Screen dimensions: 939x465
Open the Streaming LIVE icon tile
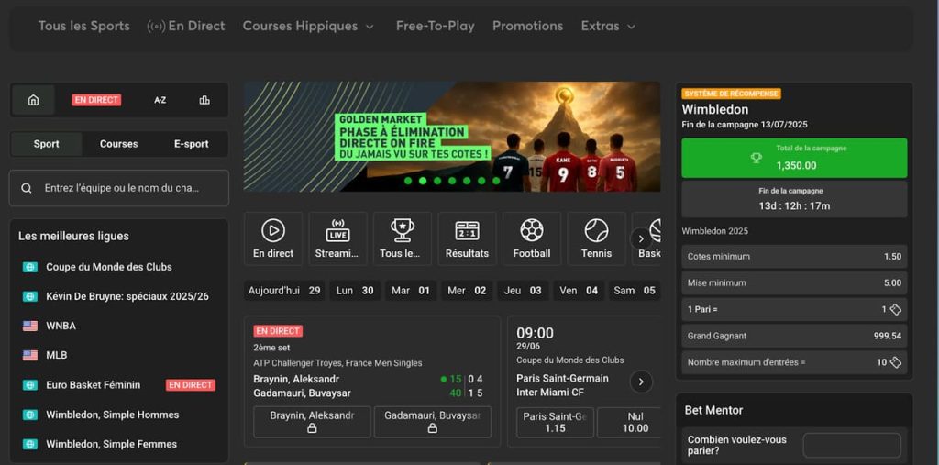click(x=337, y=238)
